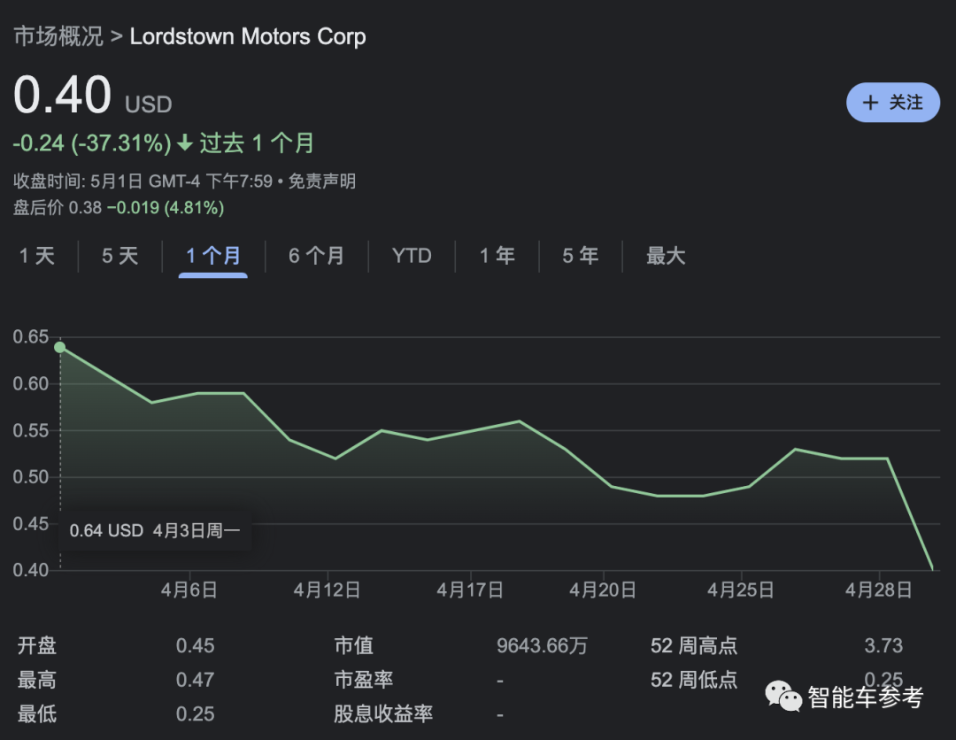Click the down arrow price change icon
Screen dimensions: 956x740
pos(185,143)
